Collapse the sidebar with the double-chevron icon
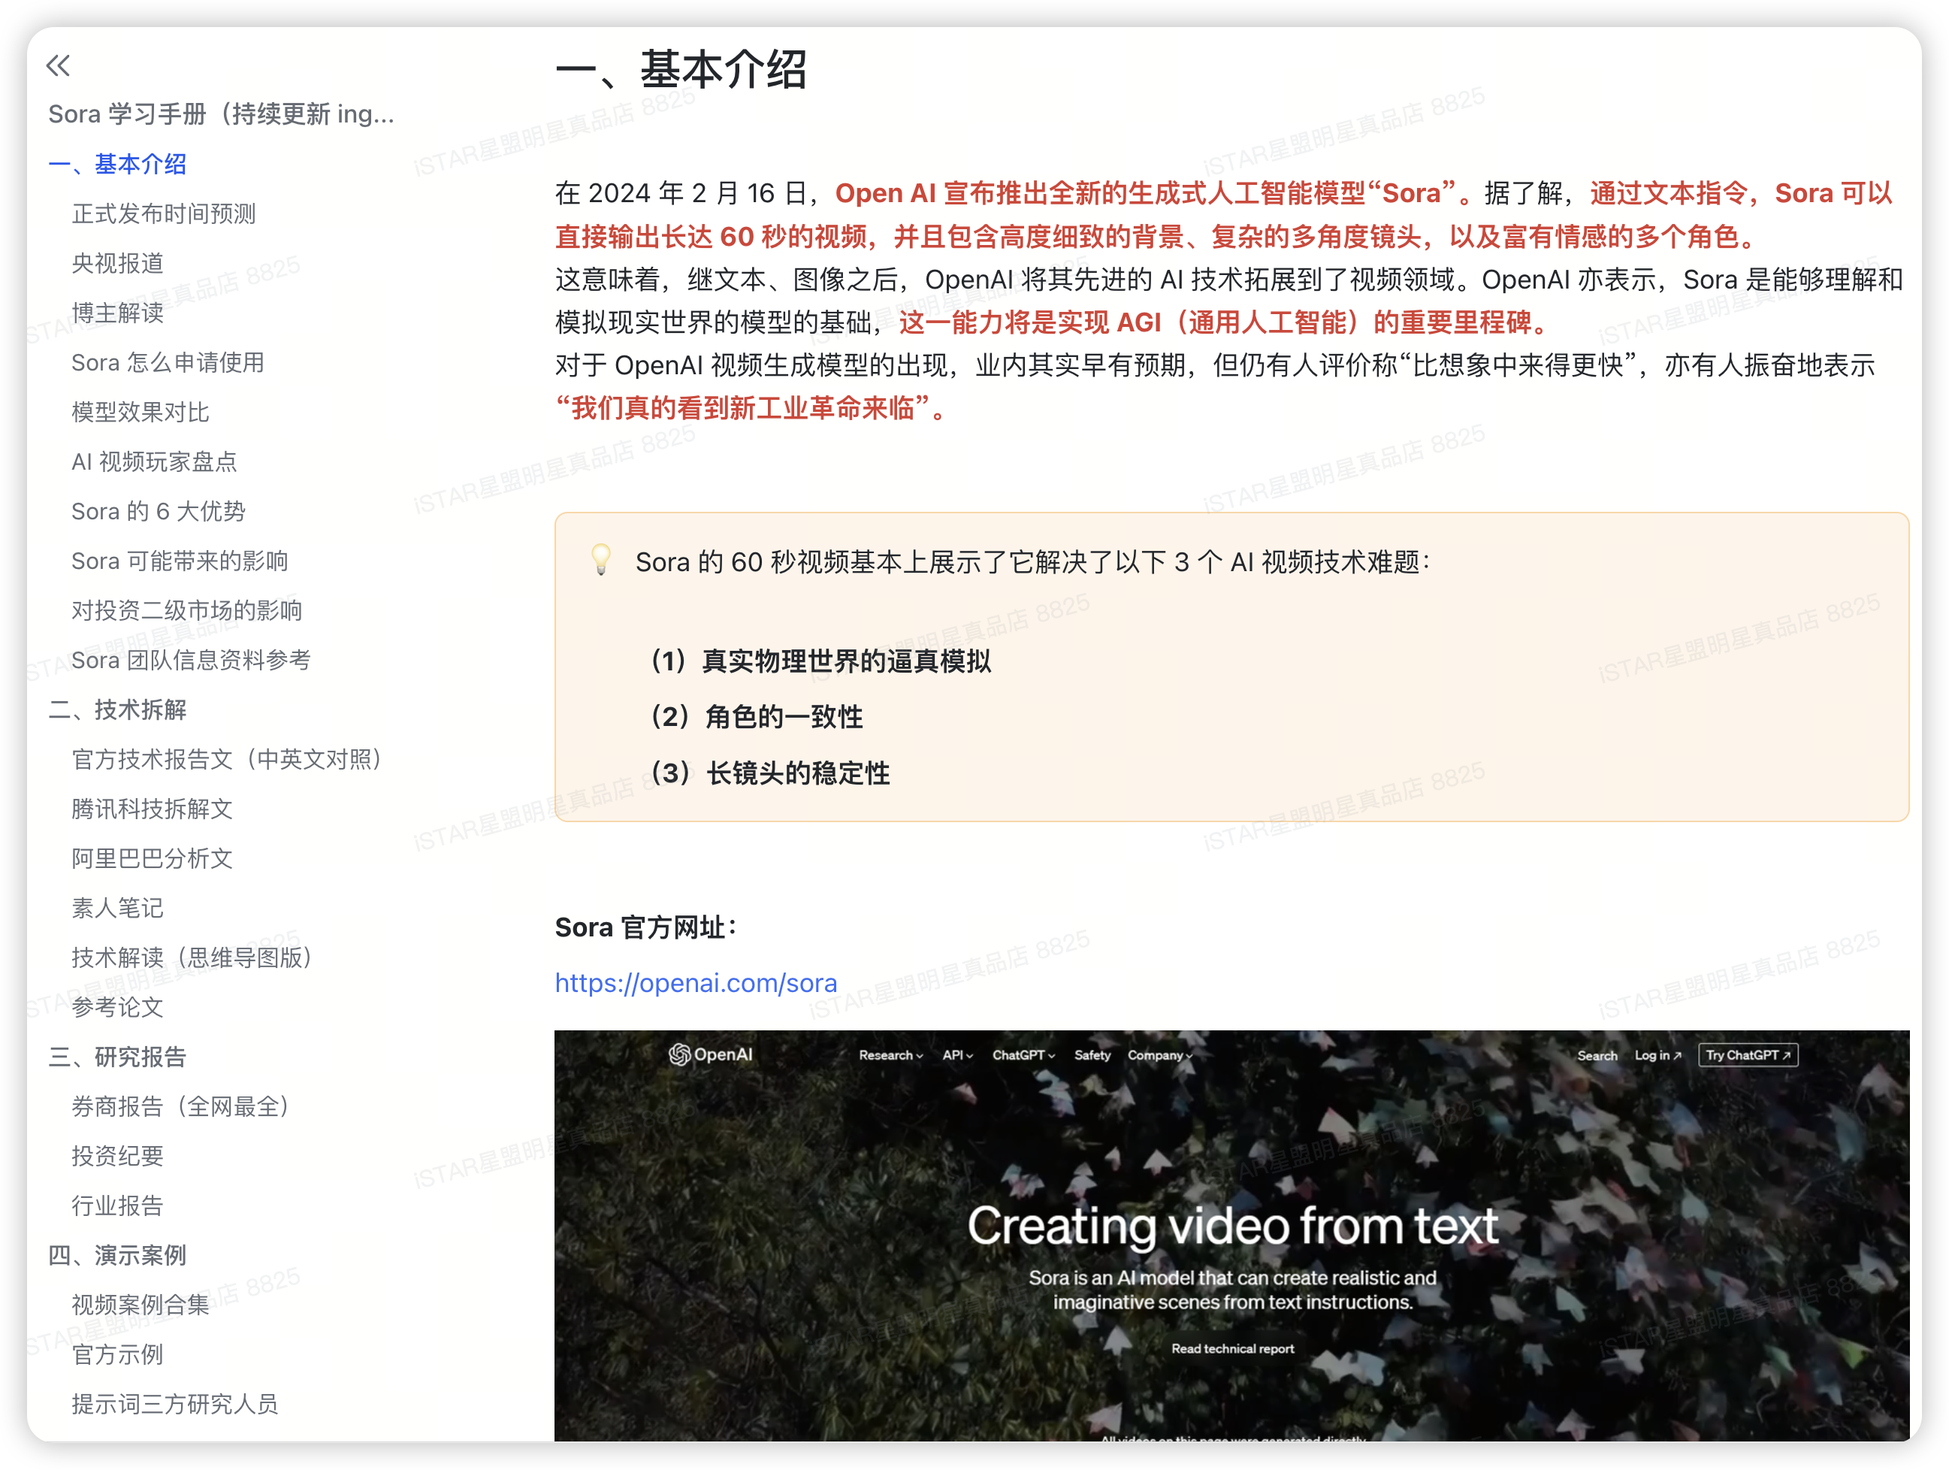Viewport: 1949px width, 1470px height. point(58,65)
